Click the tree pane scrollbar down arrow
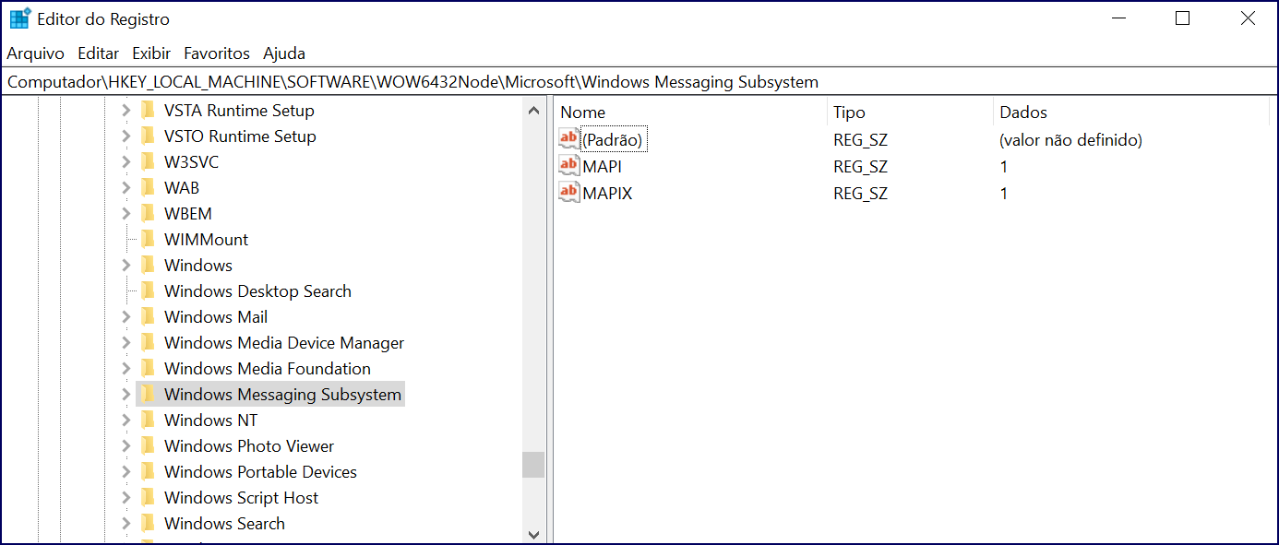Viewport: 1279px width, 545px height. (x=533, y=534)
